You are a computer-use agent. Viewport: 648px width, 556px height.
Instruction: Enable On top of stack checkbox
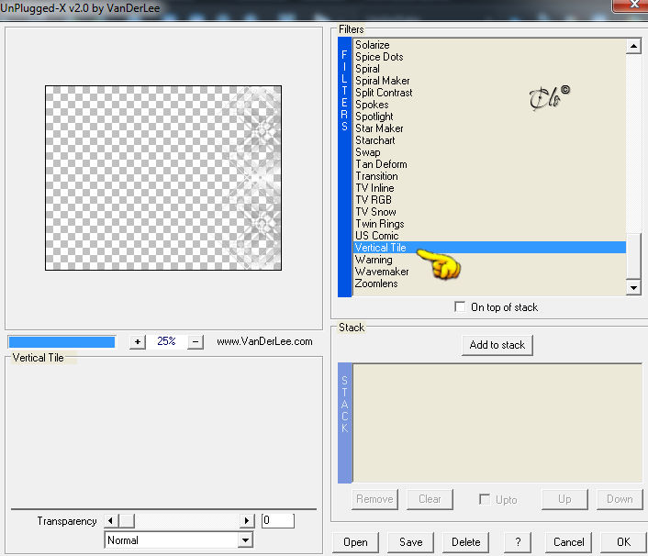(460, 307)
